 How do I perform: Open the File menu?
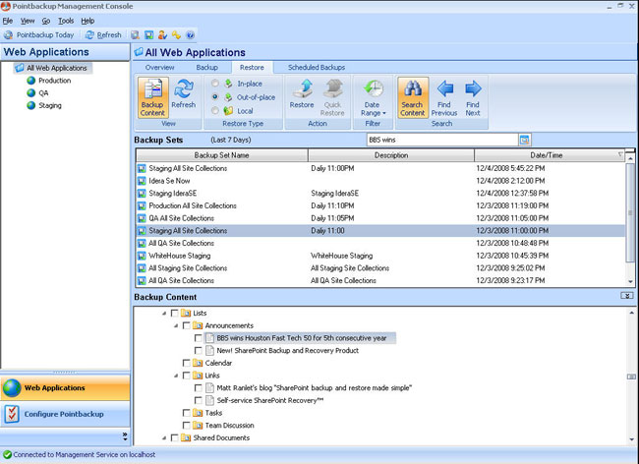[x=8, y=21]
